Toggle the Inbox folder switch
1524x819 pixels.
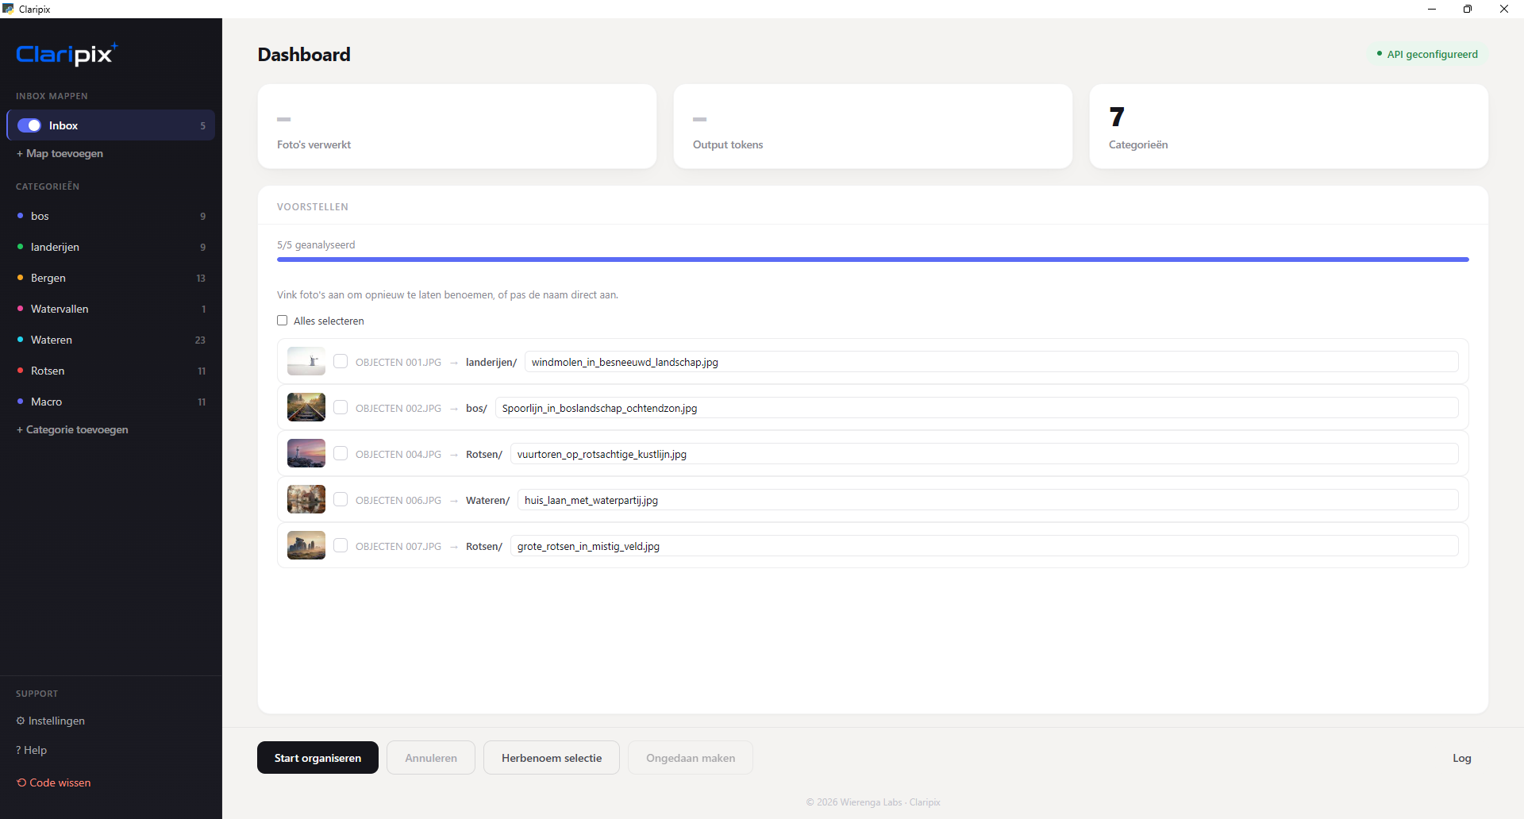(29, 125)
